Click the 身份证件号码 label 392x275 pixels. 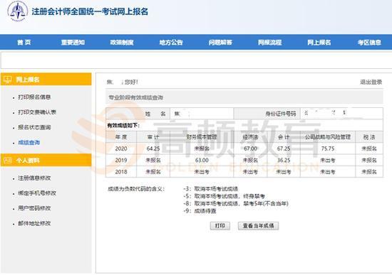281,114
